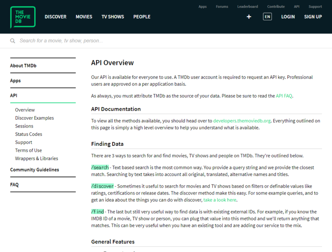
Task: Select Status Codes in sidebar
Action: pyautogui.click(x=29, y=134)
